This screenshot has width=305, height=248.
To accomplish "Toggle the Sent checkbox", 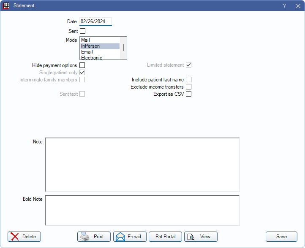I will tap(82, 31).
